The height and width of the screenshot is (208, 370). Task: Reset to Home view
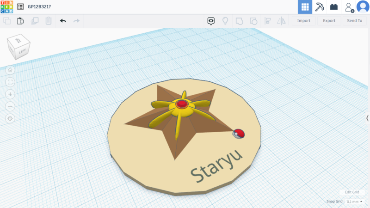coord(10,70)
